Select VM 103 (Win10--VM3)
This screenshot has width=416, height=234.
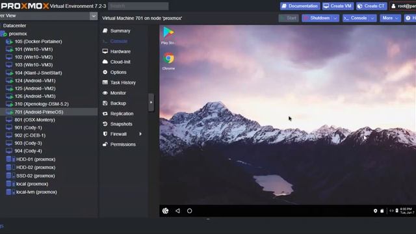point(34,65)
